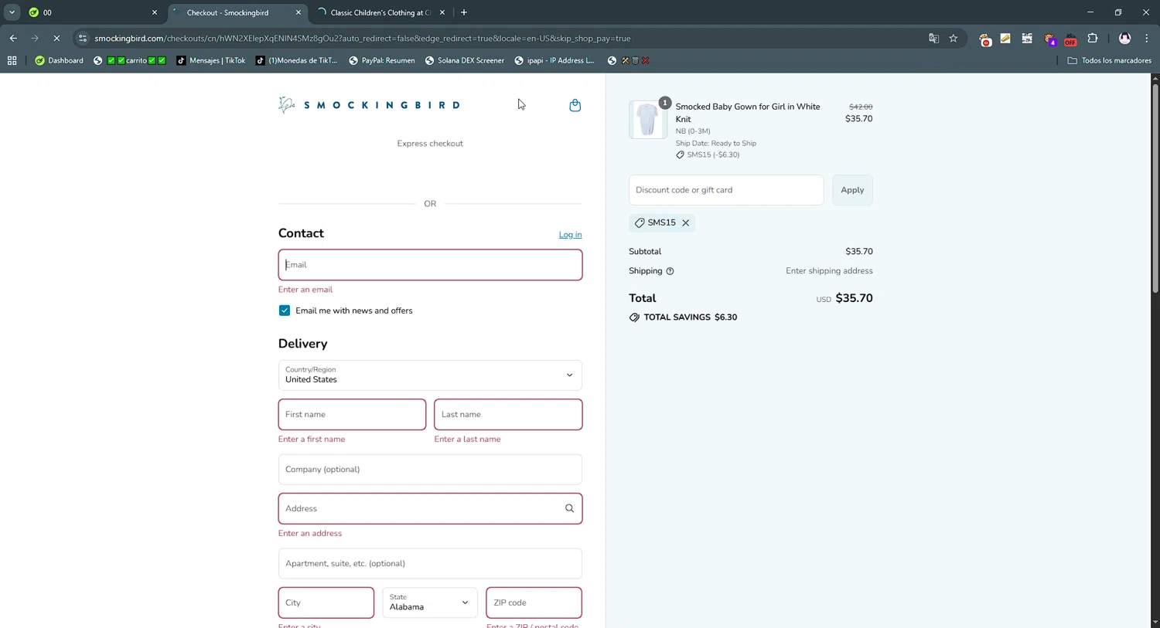Focus the Email input field
Screen dimensions: 1160x628
430,265
